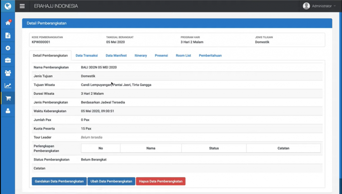The height and width of the screenshot is (194, 342).
Task: Click Gandakan Data Pemberangkatan button
Action: tap(59, 181)
